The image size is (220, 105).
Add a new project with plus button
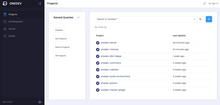tap(209, 19)
